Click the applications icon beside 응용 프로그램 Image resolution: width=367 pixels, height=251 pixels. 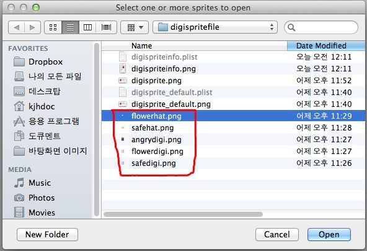pos(19,121)
